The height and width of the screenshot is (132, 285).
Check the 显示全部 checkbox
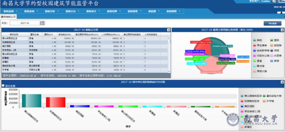3,86
